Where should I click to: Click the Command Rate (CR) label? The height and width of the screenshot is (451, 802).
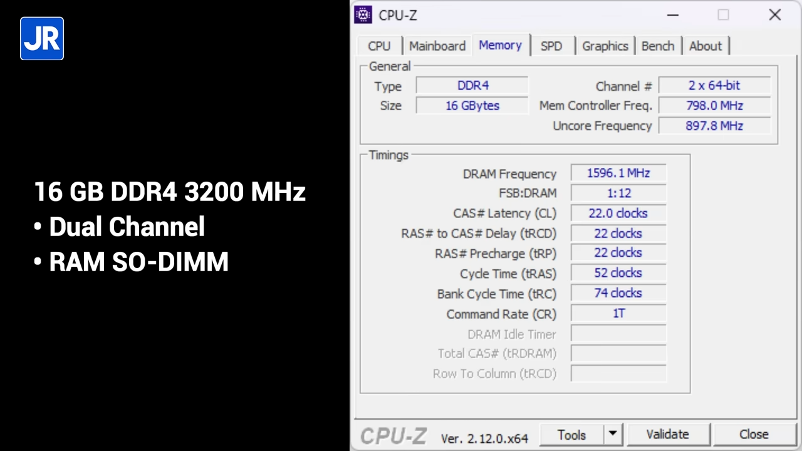tap(501, 314)
